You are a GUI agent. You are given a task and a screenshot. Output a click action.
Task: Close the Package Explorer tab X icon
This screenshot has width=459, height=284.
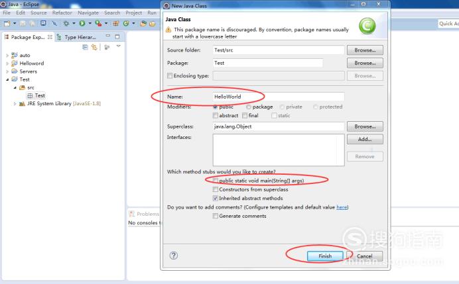[50, 37]
